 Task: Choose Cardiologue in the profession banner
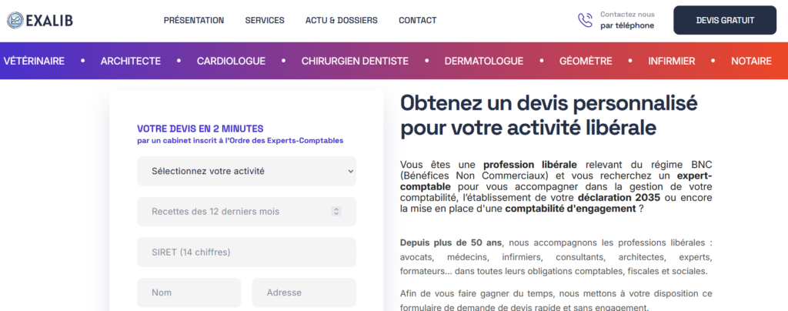pos(231,61)
